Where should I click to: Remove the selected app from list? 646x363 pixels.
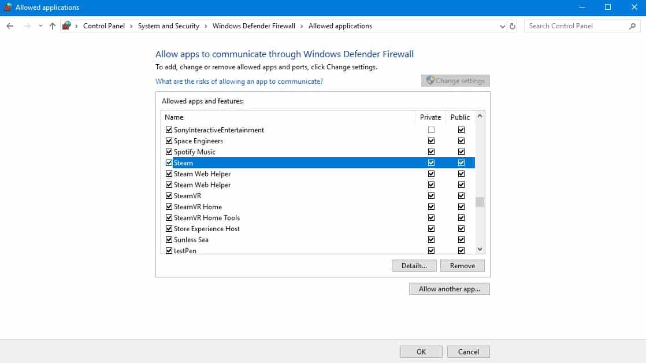462,266
